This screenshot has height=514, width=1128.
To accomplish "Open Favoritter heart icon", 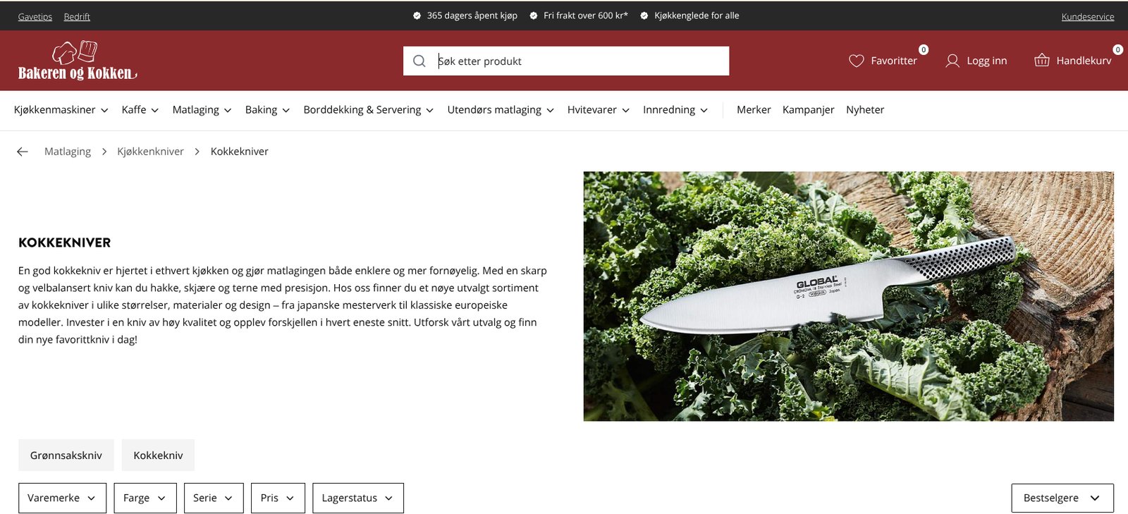I will [x=856, y=61].
